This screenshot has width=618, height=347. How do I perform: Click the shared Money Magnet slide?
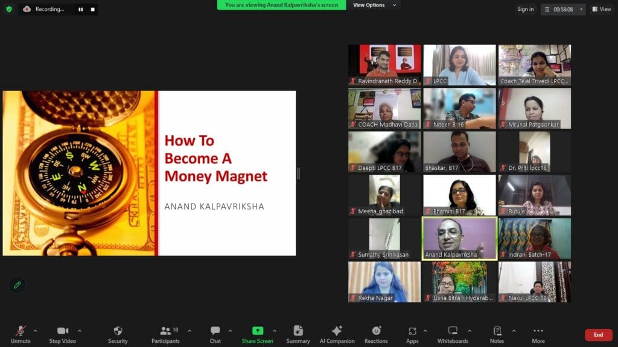150,173
